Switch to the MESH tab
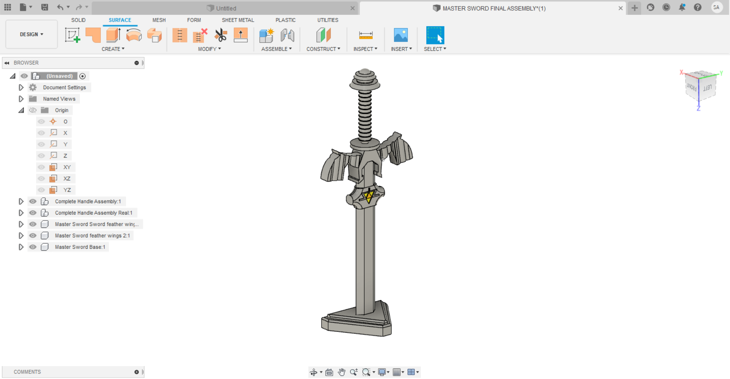 coord(159,20)
